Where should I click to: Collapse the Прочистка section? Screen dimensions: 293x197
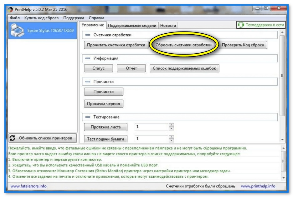(x=88, y=82)
